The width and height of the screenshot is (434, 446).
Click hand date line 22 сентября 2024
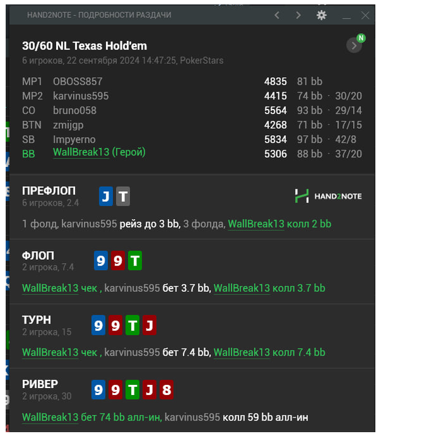point(122,61)
